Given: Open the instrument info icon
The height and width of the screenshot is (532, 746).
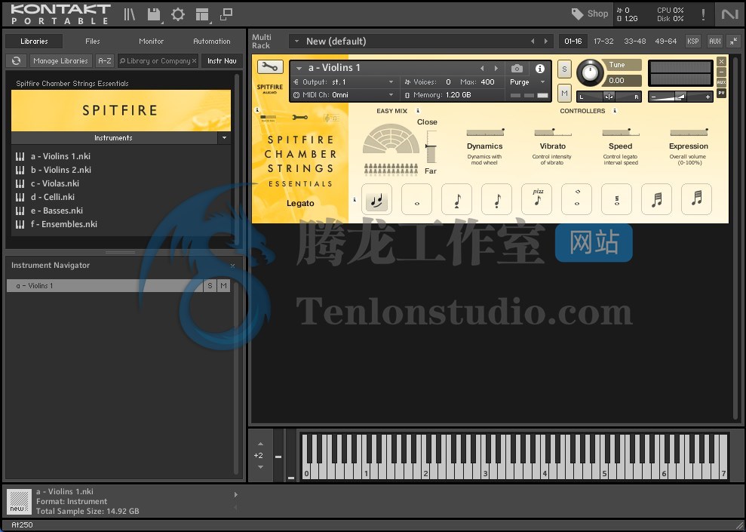Looking at the screenshot, I should [x=539, y=69].
